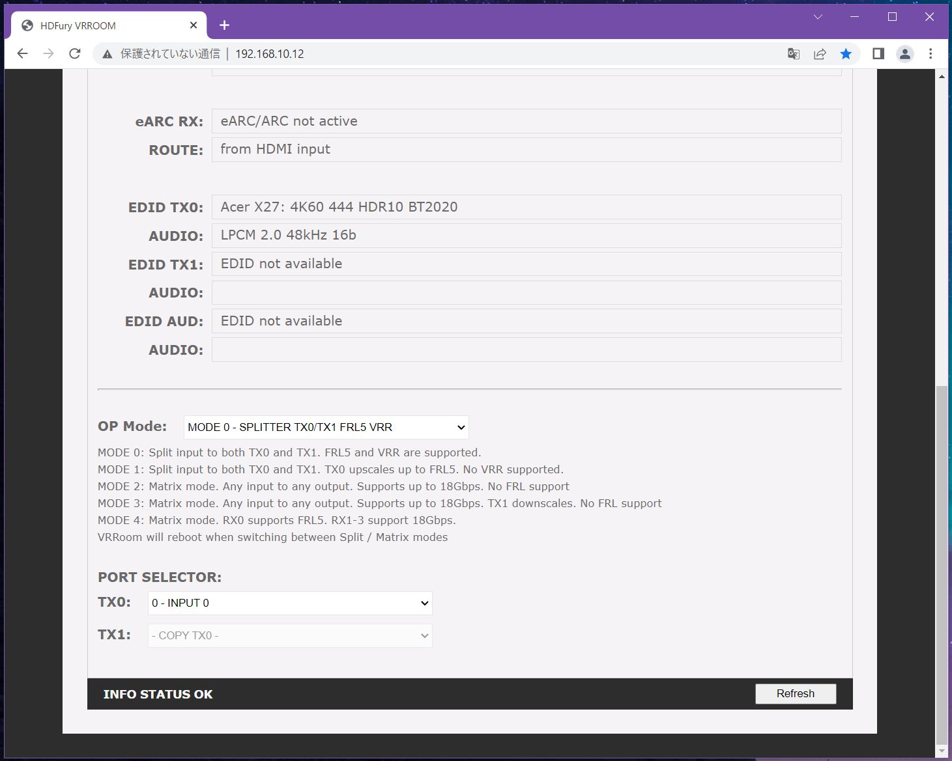
Task: Click the empty AUDIO field under EDID AUD
Action: tap(526, 350)
